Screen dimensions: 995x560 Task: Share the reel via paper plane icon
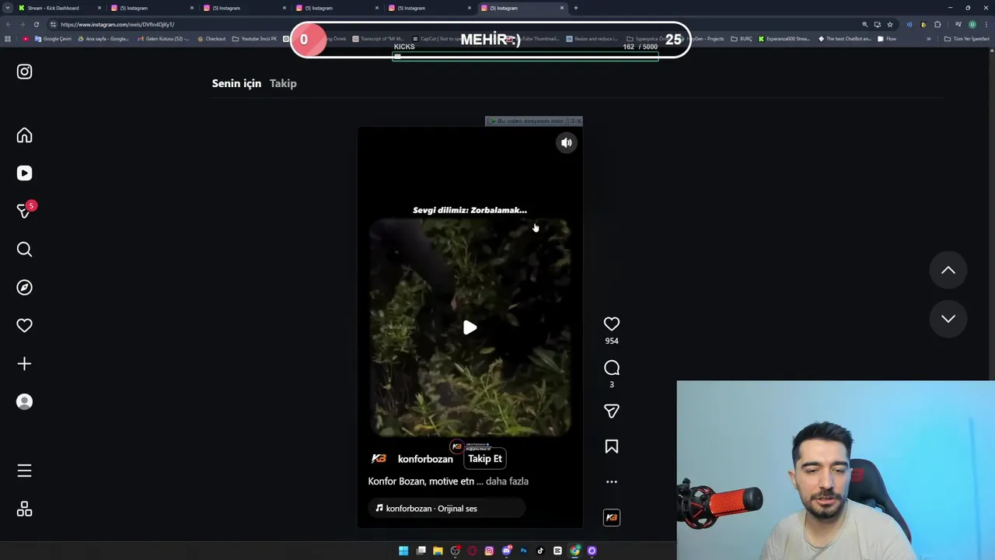click(x=612, y=411)
